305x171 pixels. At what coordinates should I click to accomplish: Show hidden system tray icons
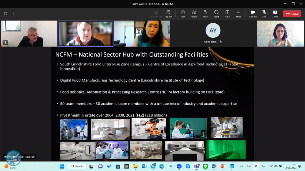tap(242, 166)
